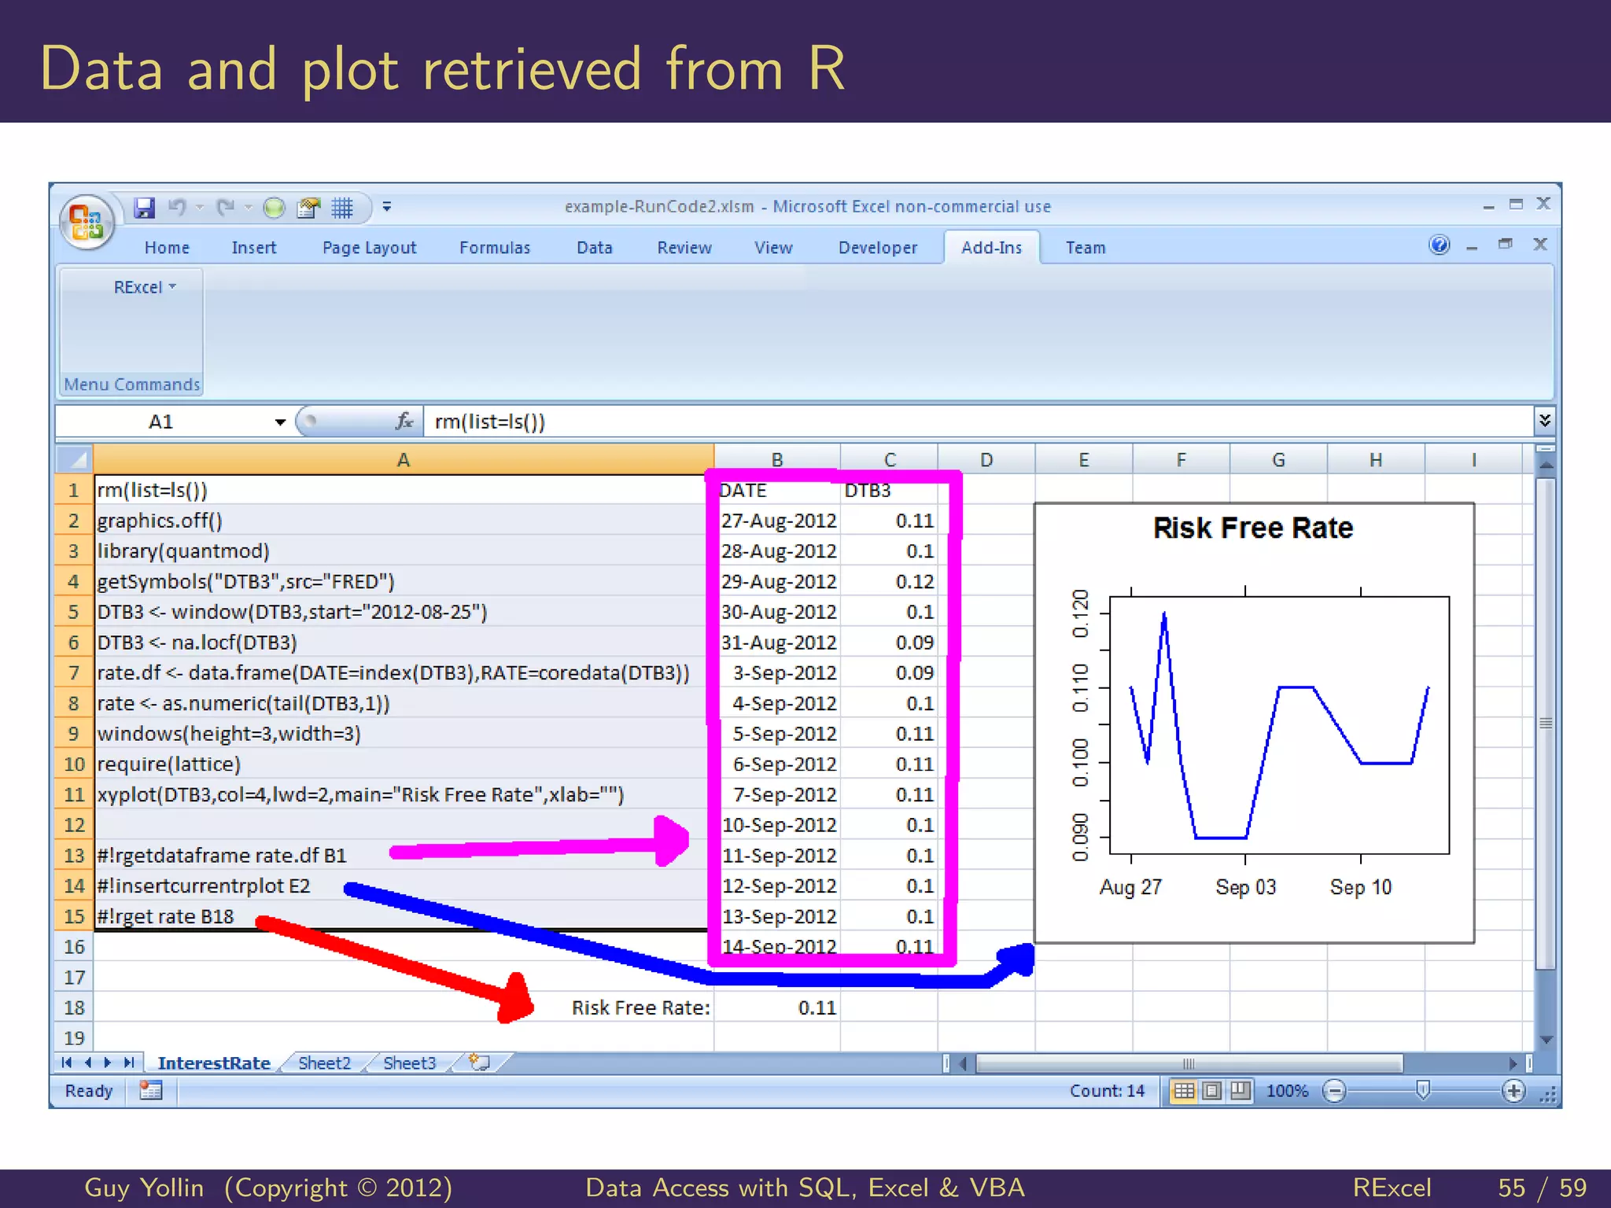Adjust the zoom slider handle
Screen dimensions: 1611x1208
pos(1423,1090)
